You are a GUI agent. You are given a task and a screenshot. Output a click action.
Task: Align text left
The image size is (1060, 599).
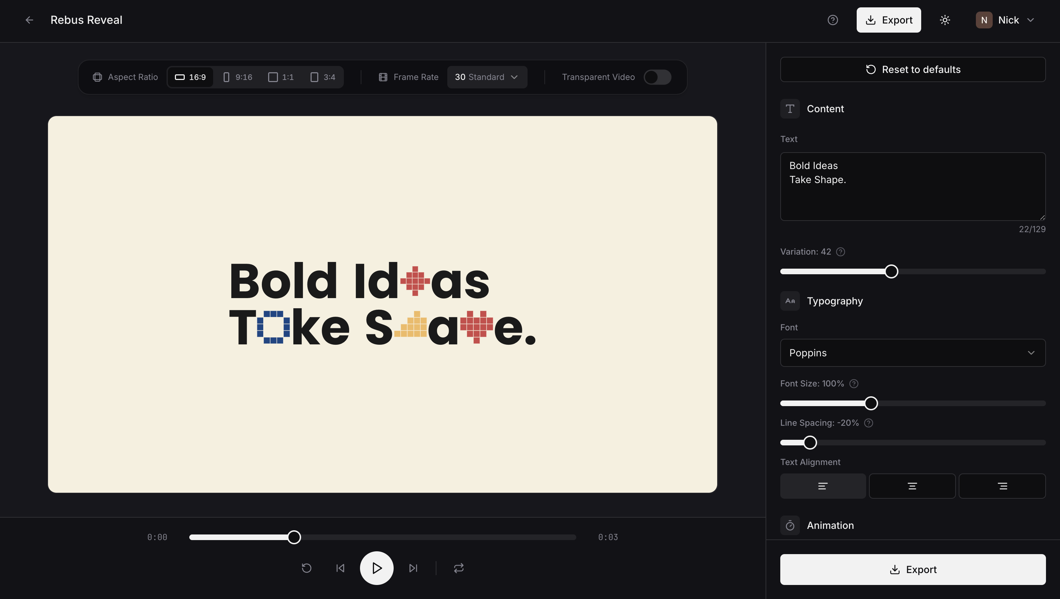823,486
